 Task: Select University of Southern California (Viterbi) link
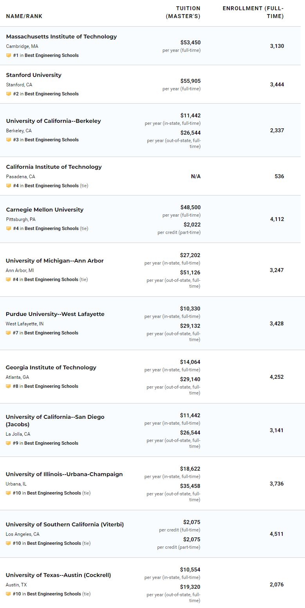65,524
